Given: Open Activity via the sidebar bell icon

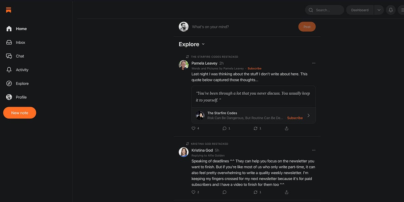Looking at the screenshot, I should [x=9, y=70].
